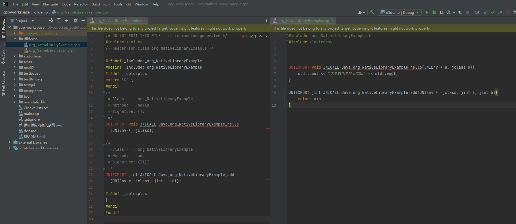Open the Tools menu
Viewport: 516px width, 224px height.
pyautogui.click(x=118, y=4)
